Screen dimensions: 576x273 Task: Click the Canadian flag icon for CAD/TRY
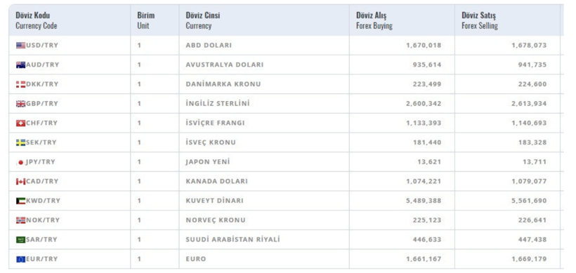pyautogui.click(x=20, y=182)
